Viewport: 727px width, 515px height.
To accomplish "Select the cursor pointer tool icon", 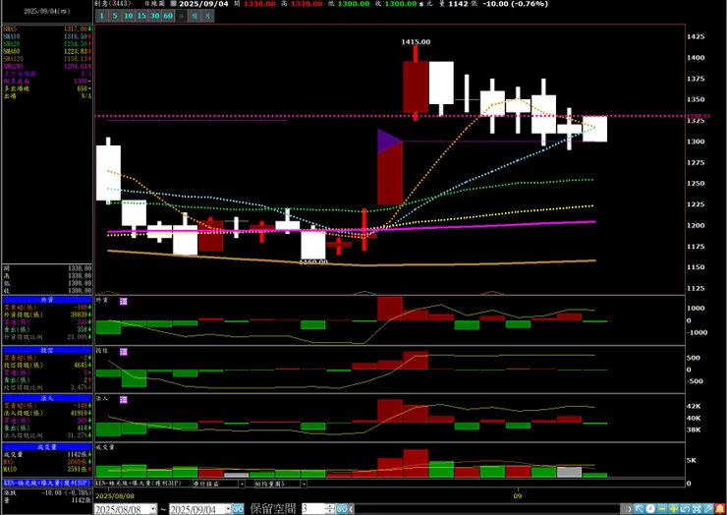I will click(639, 509).
